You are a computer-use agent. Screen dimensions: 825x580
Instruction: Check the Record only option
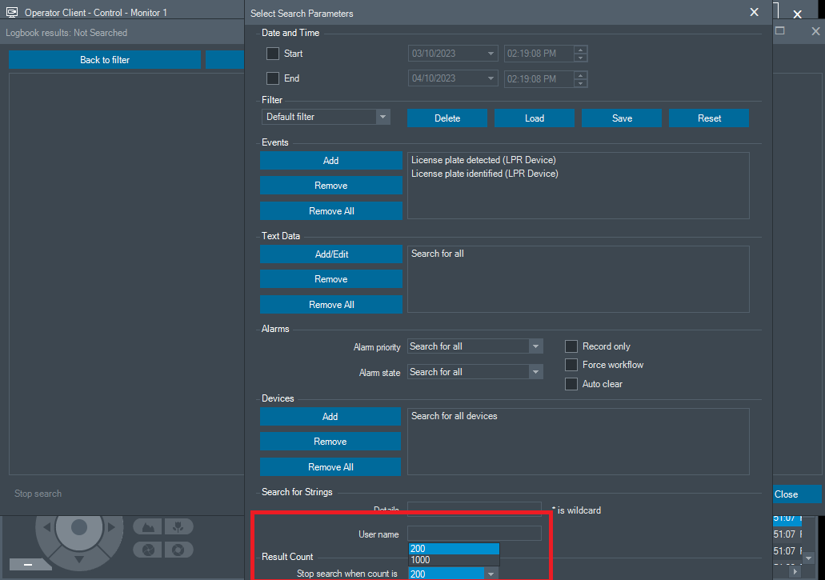(571, 346)
